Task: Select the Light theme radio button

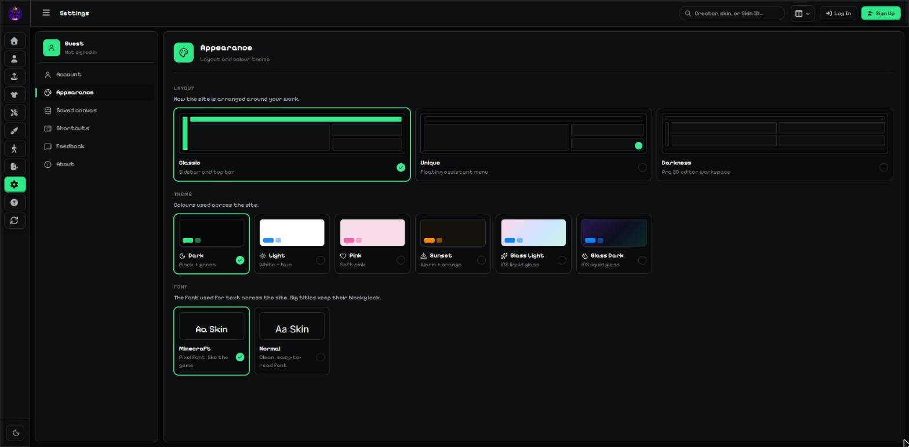Action: [321, 260]
